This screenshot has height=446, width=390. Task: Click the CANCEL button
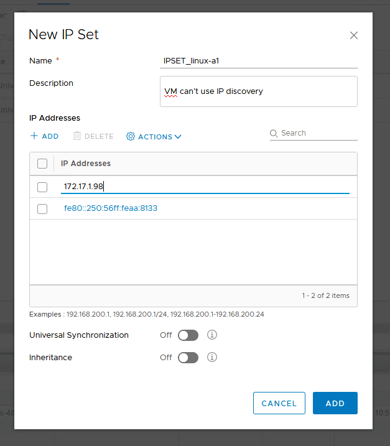279,403
